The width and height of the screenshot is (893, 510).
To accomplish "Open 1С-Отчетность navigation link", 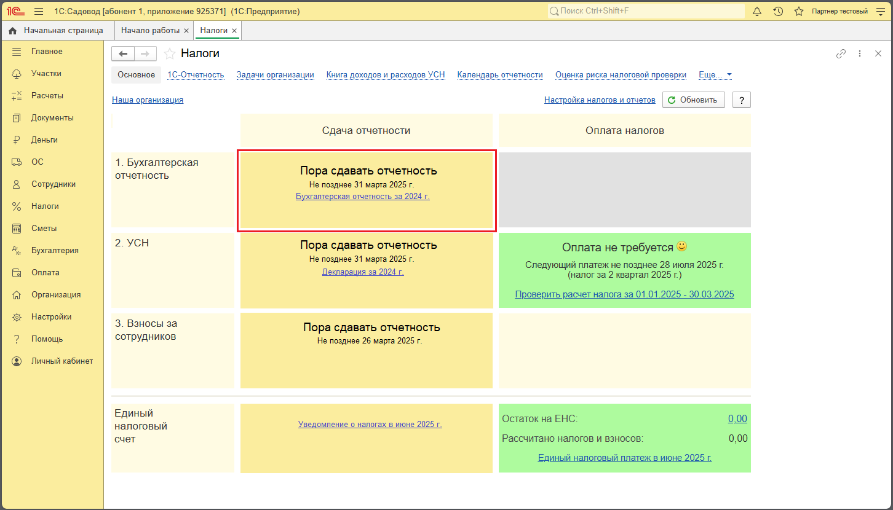I will [x=196, y=75].
